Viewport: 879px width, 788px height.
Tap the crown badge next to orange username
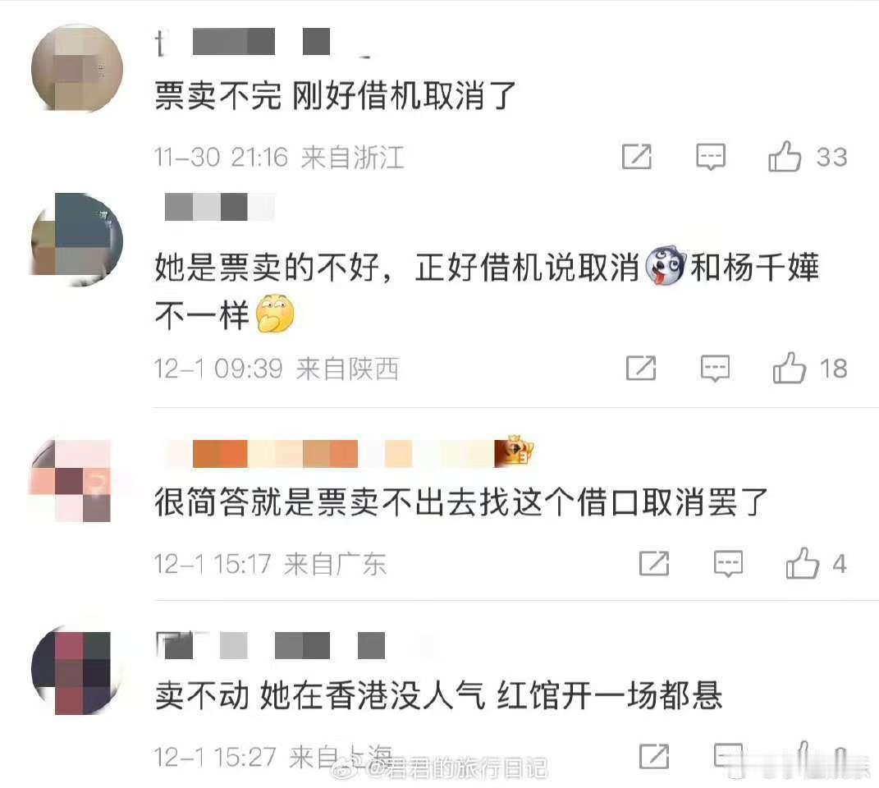(x=515, y=451)
